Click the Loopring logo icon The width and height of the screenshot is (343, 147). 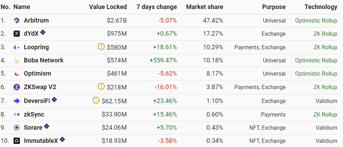(17, 47)
